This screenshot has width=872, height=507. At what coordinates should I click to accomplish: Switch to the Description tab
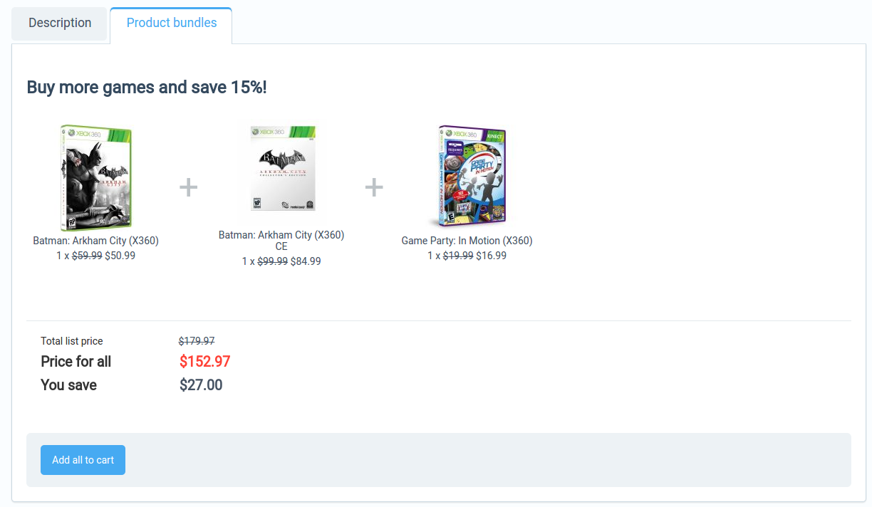tap(60, 23)
